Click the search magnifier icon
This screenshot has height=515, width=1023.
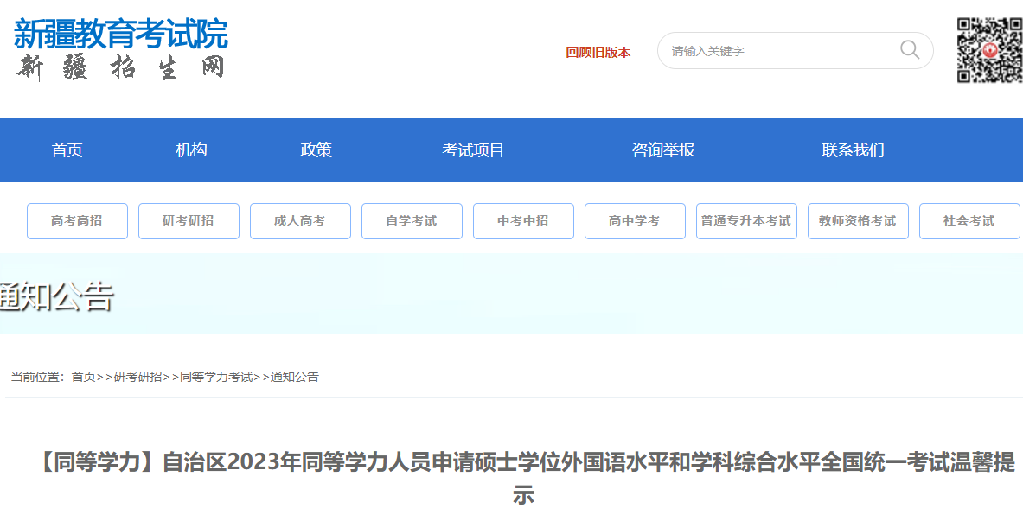coord(910,50)
